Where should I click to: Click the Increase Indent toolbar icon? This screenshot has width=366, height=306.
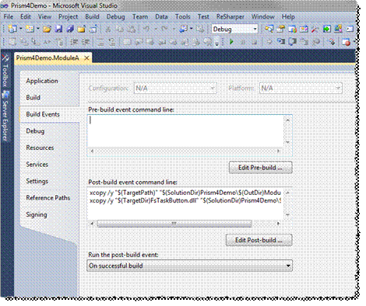pos(86,41)
